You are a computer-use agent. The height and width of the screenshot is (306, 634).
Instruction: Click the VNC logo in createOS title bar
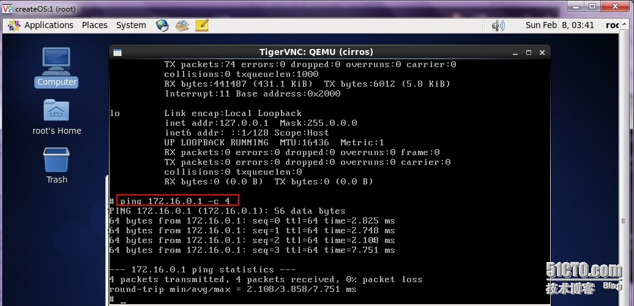pos(7,7)
